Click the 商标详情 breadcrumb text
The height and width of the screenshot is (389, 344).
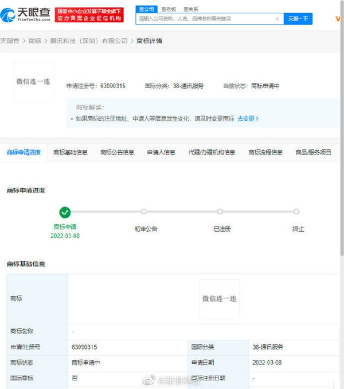pyautogui.click(x=150, y=41)
